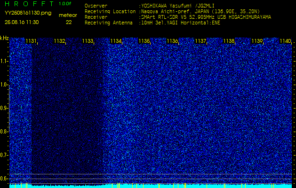Click the 0.9 frequency axis label
Viewport: 296px width, 188px height.
pyautogui.click(x=4, y=108)
